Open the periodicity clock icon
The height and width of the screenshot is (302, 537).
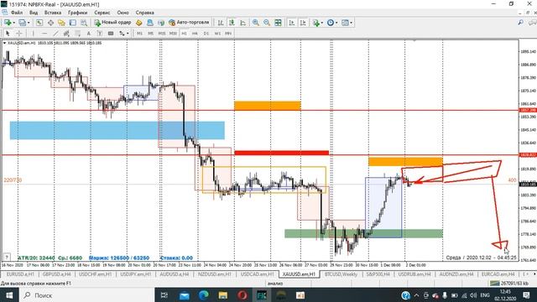(330, 23)
